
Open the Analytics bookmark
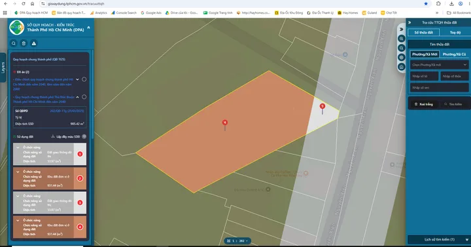point(99,12)
